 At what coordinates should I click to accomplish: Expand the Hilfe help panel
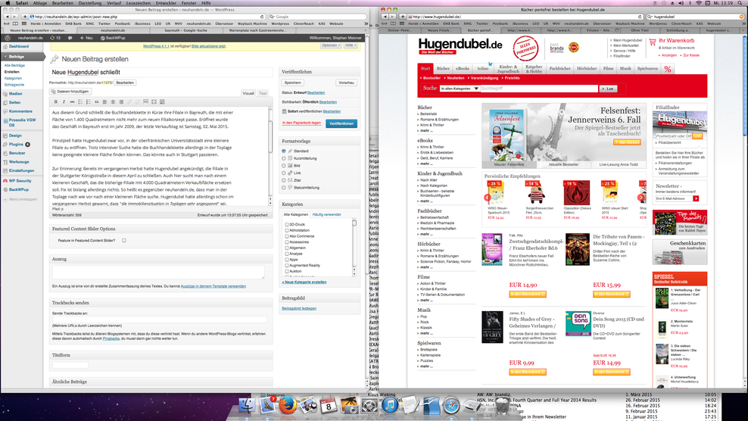click(x=351, y=45)
